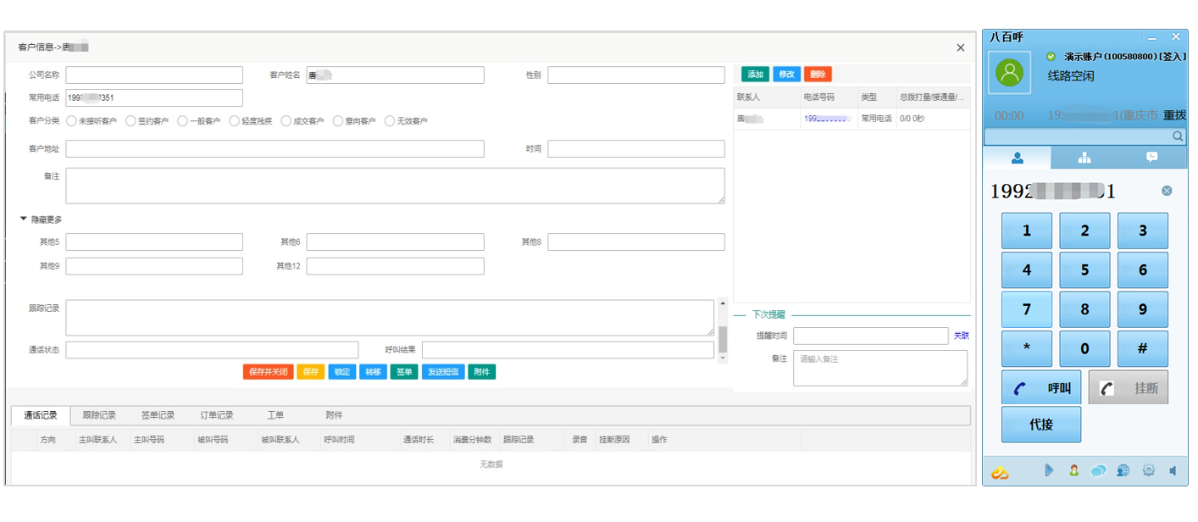Screen dimensions: 1198x522
Task: Switch to the 跟踪记录 tab
Action: [x=99, y=415]
